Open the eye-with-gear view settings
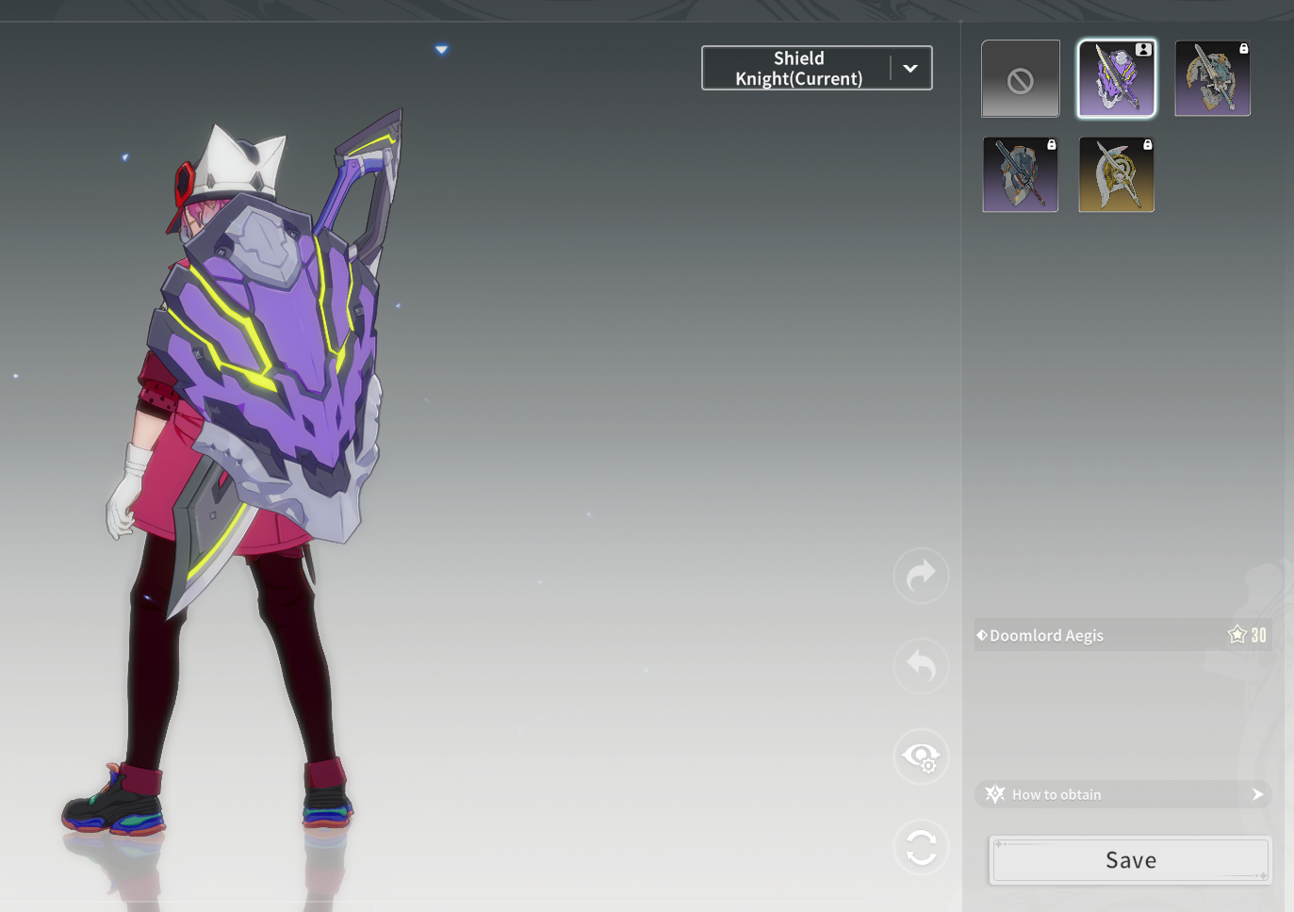 (921, 757)
